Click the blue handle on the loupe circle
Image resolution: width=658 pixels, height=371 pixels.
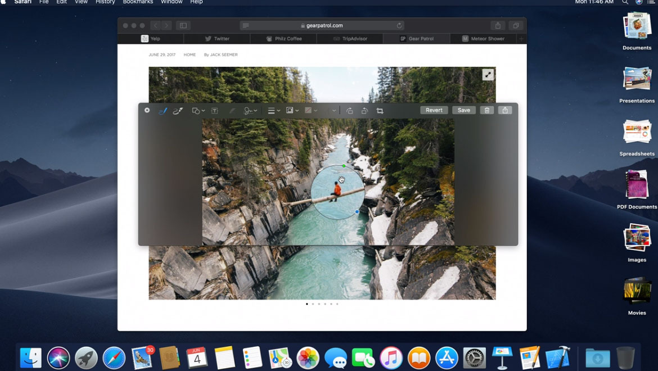coord(357,212)
